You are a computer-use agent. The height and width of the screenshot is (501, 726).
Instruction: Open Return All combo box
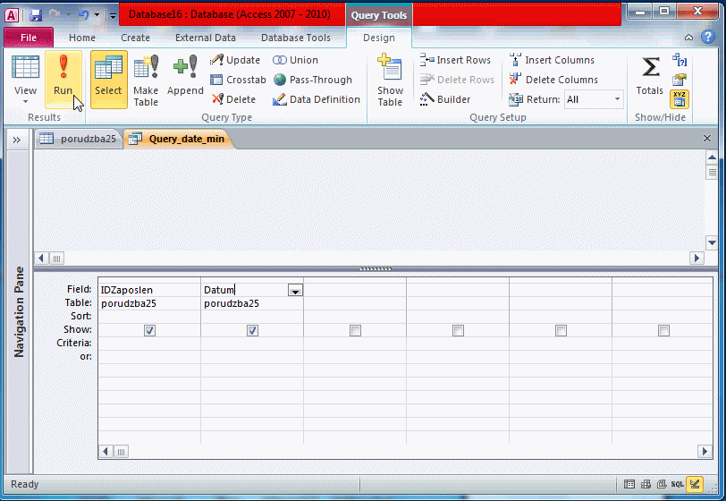pos(594,99)
